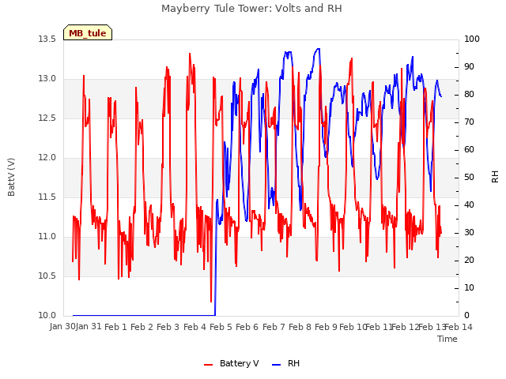Click the Feb 4 date tick label
Screen dimensions: 506x379
[194, 327]
